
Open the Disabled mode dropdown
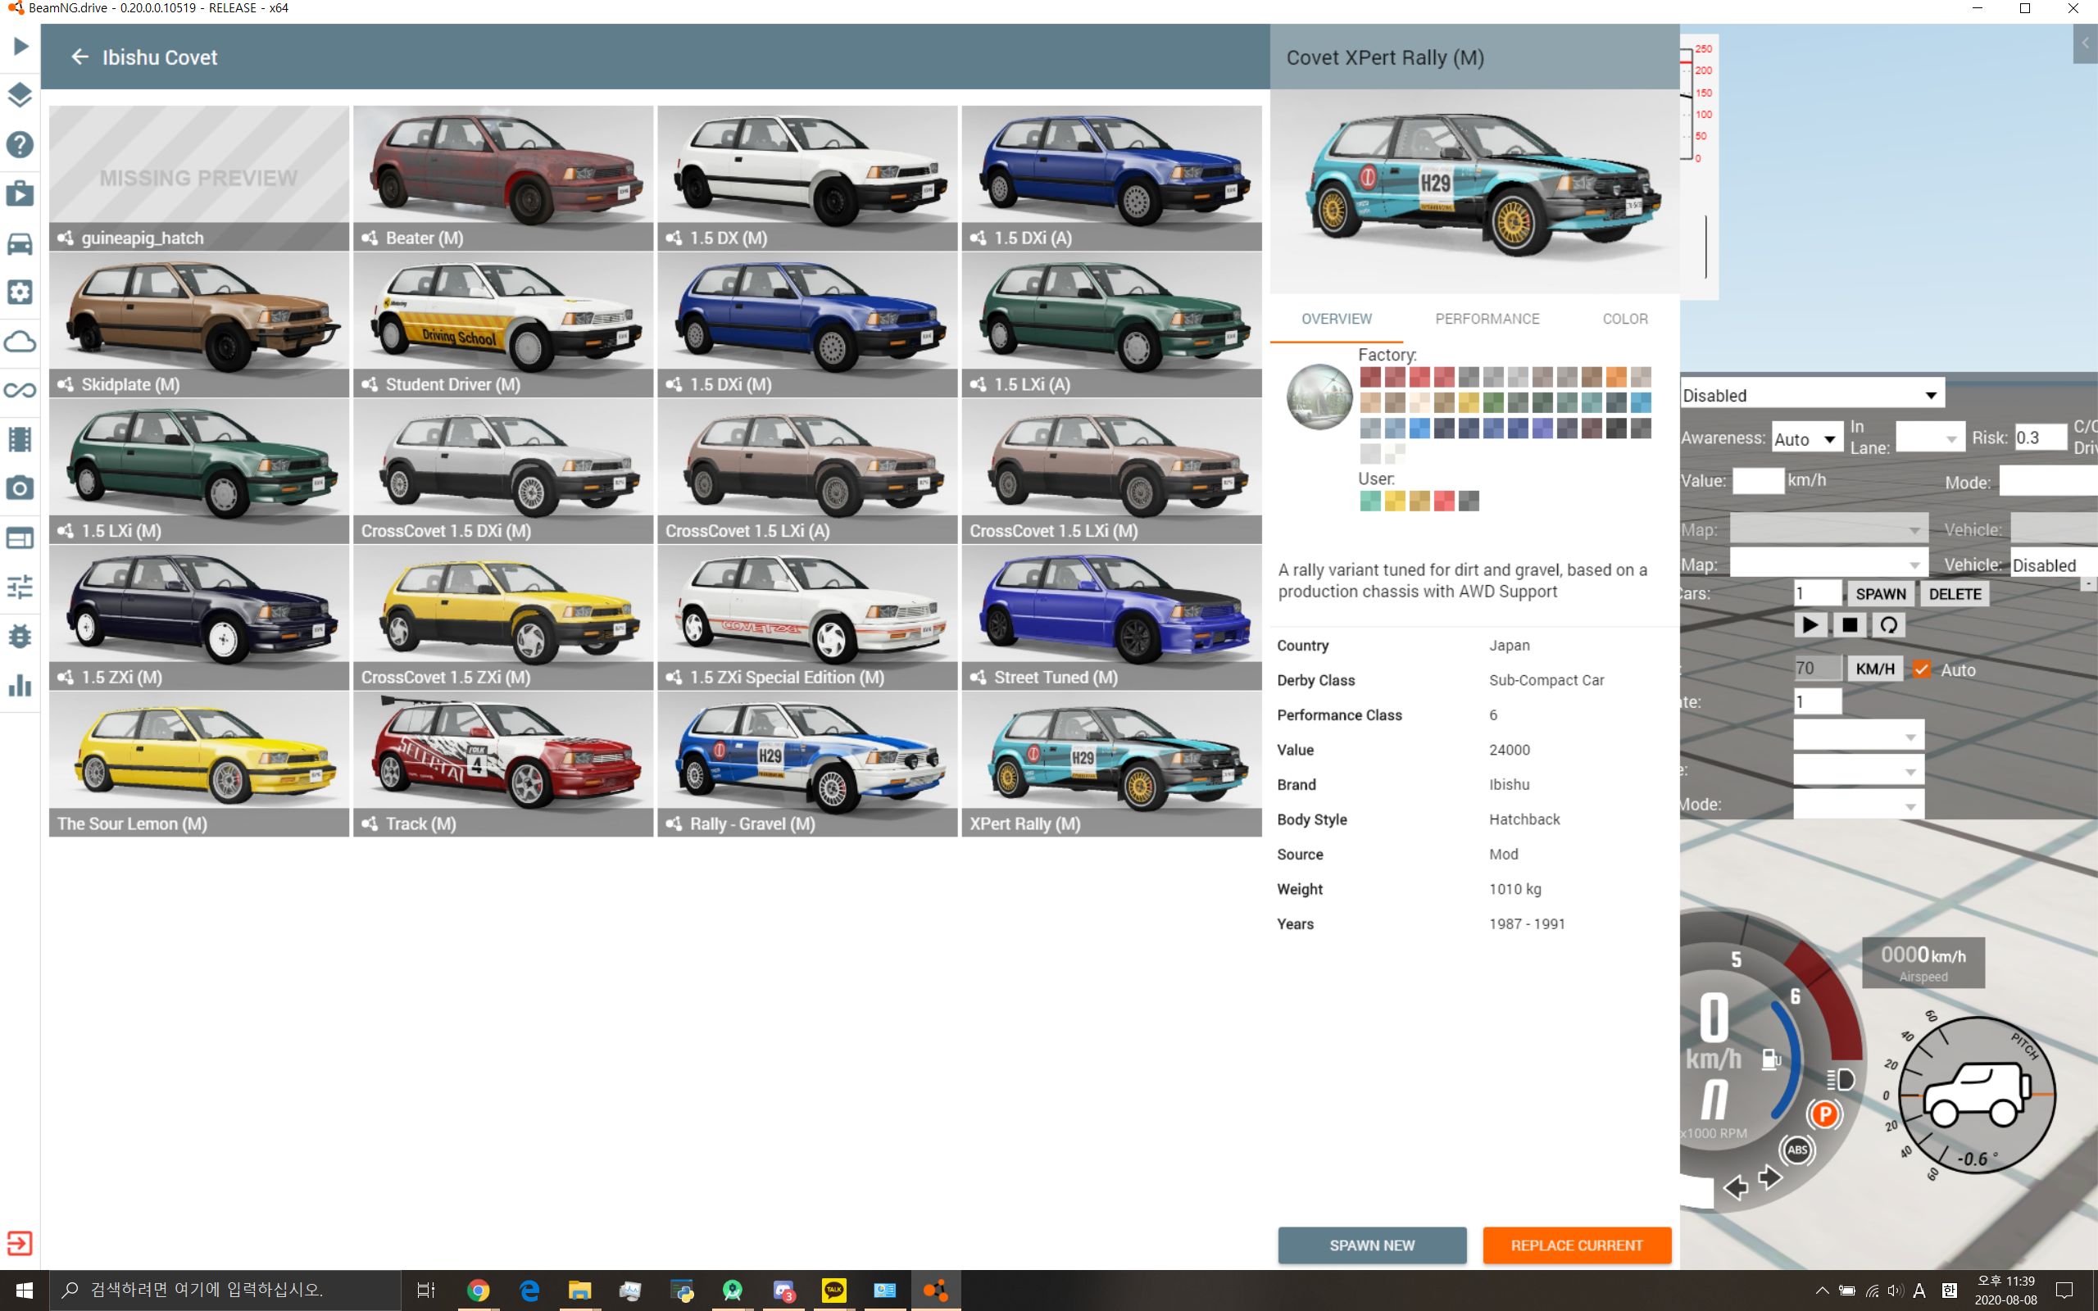click(1812, 394)
